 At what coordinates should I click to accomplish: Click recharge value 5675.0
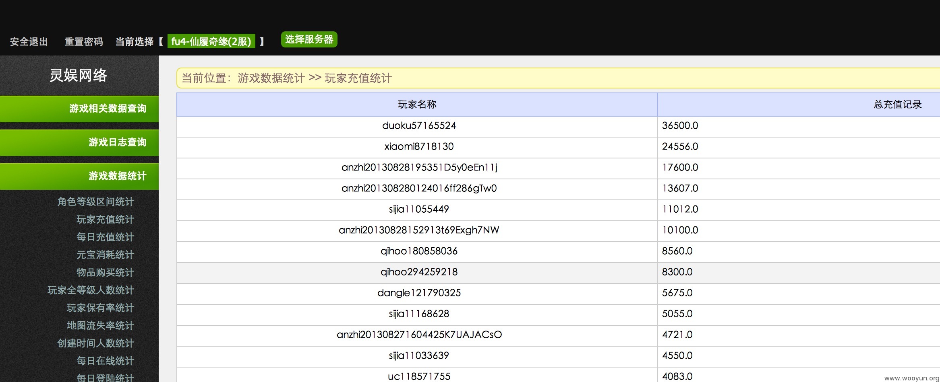677,293
